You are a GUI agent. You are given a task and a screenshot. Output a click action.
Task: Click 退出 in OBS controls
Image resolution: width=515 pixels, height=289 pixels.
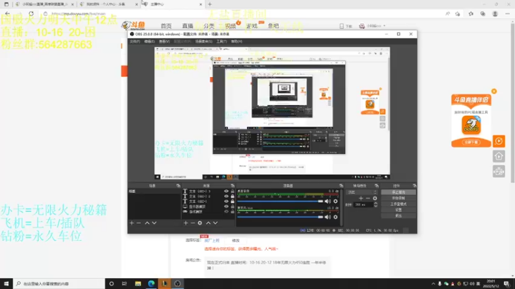(x=398, y=216)
